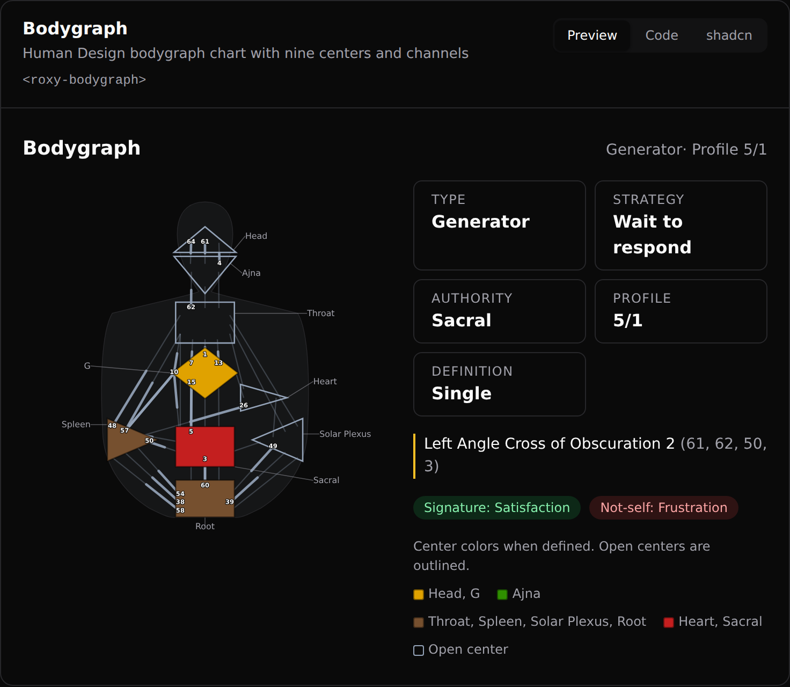The height and width of the screenshot is (687, 790).
Task: Select the Authority Sacral card
Action: 500,311
